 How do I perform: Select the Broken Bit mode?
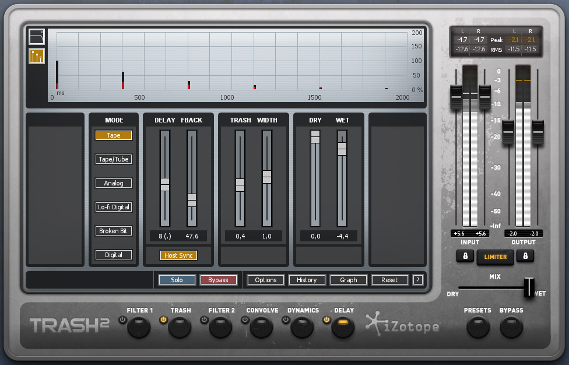pyautogui.click(x=113, y=230)
